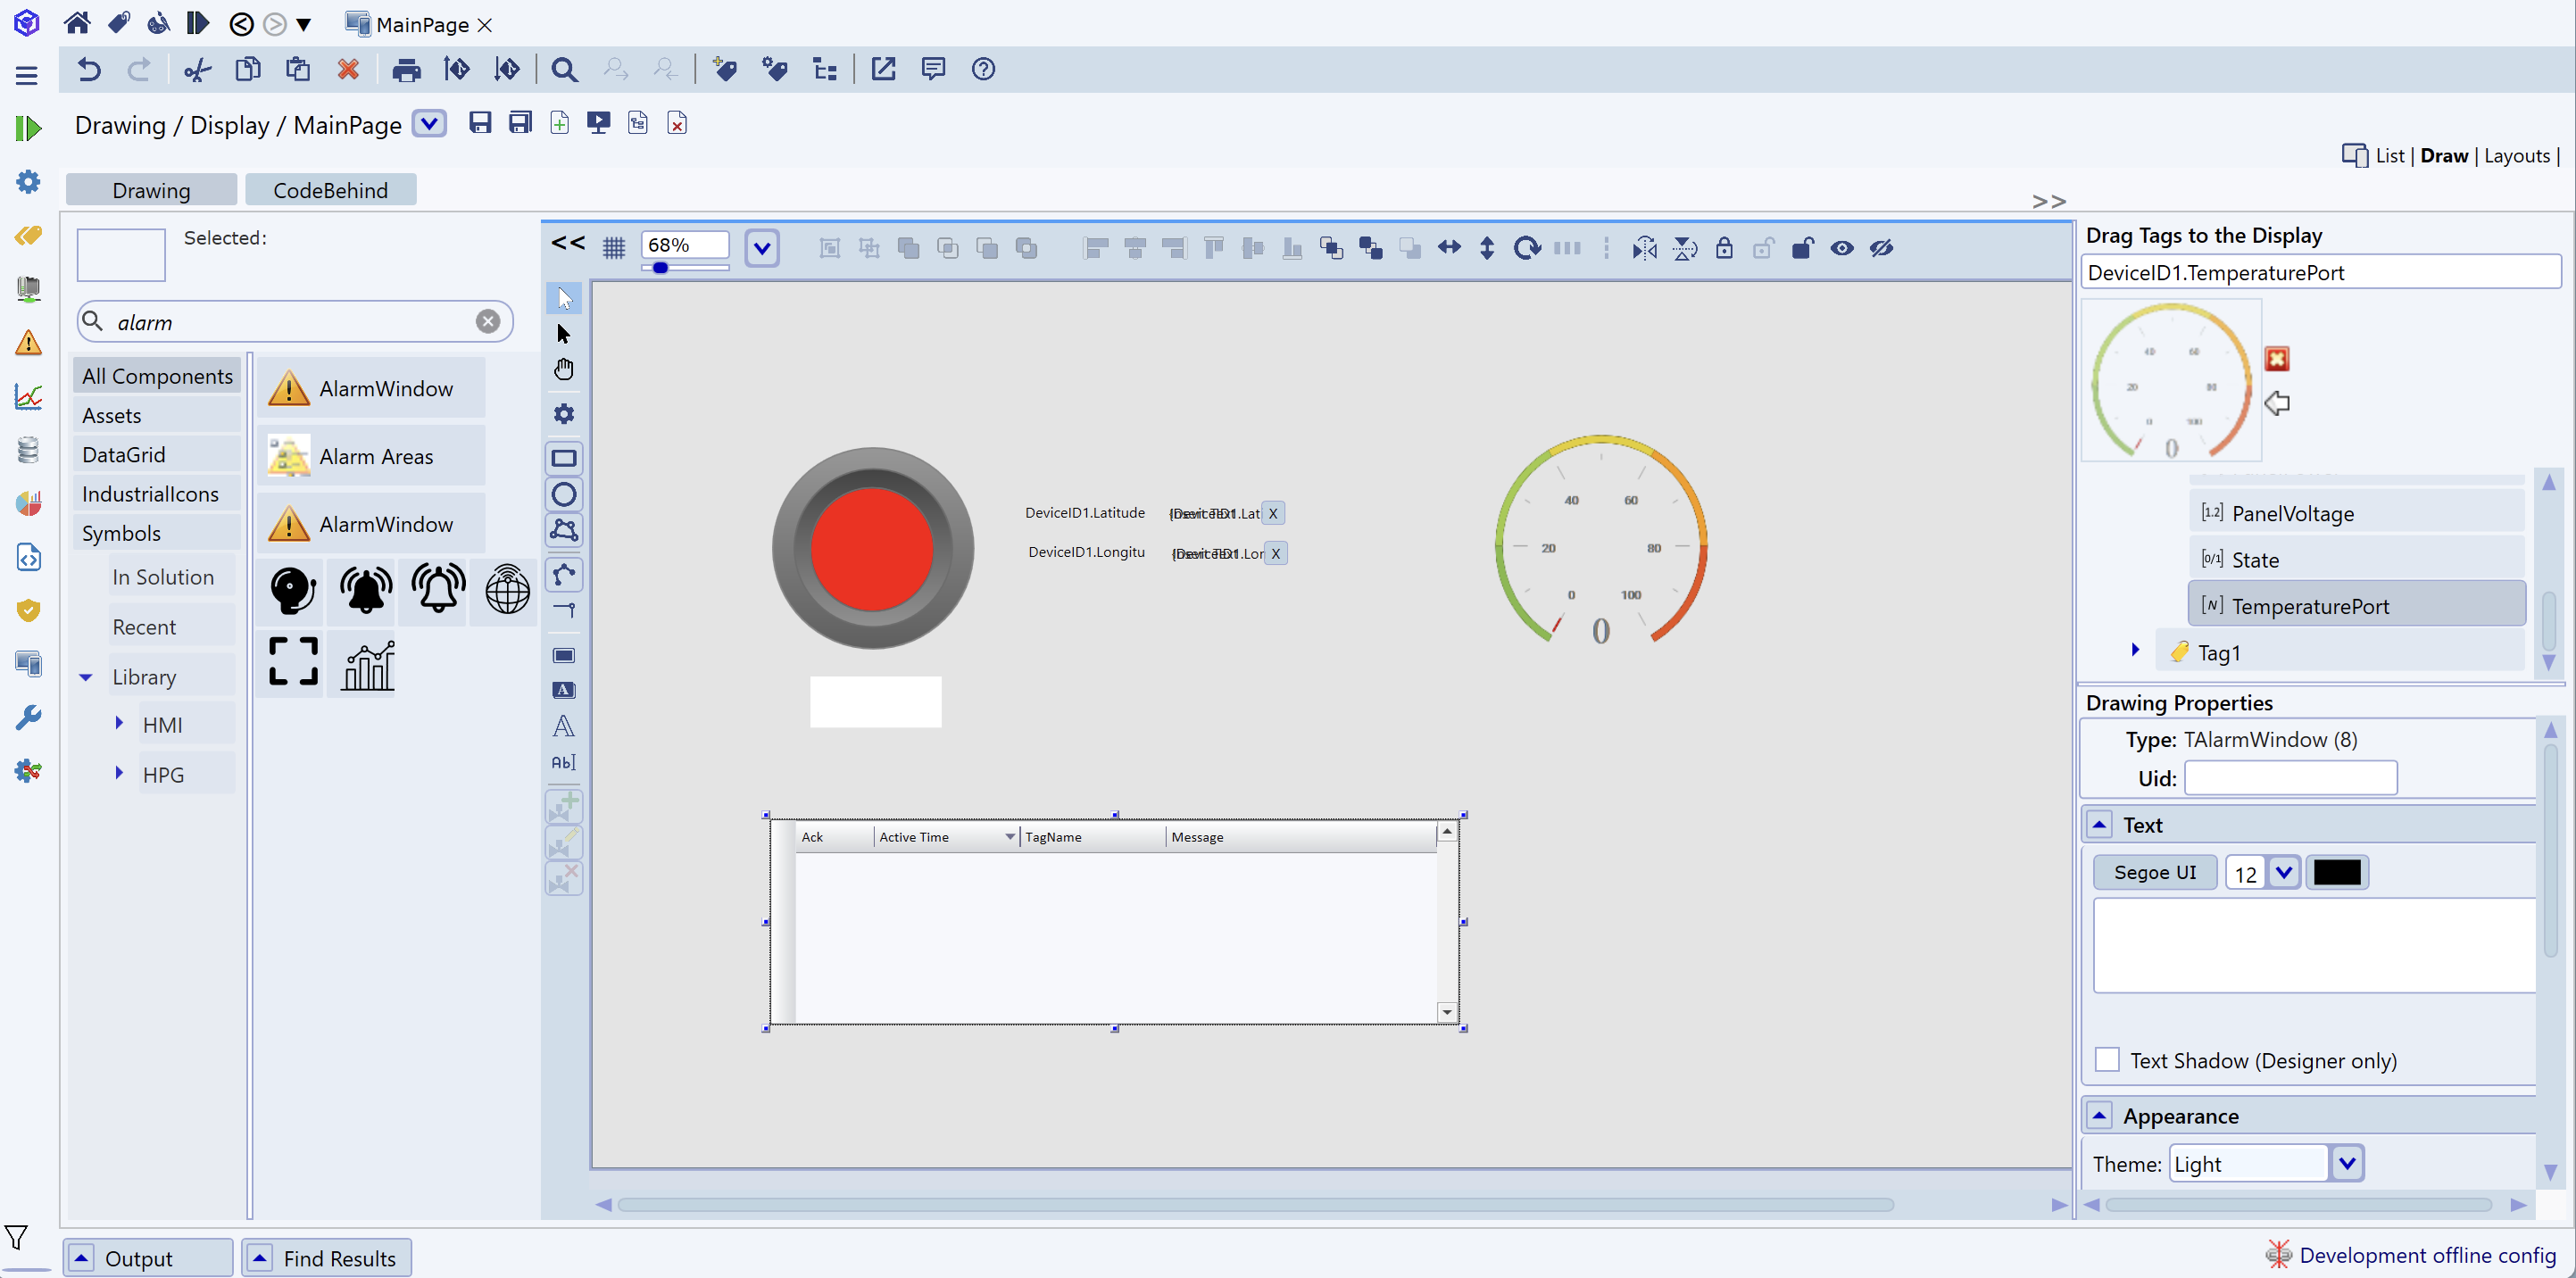Select the All Components category
The image size is (2576, 1278).
[157, 376]
